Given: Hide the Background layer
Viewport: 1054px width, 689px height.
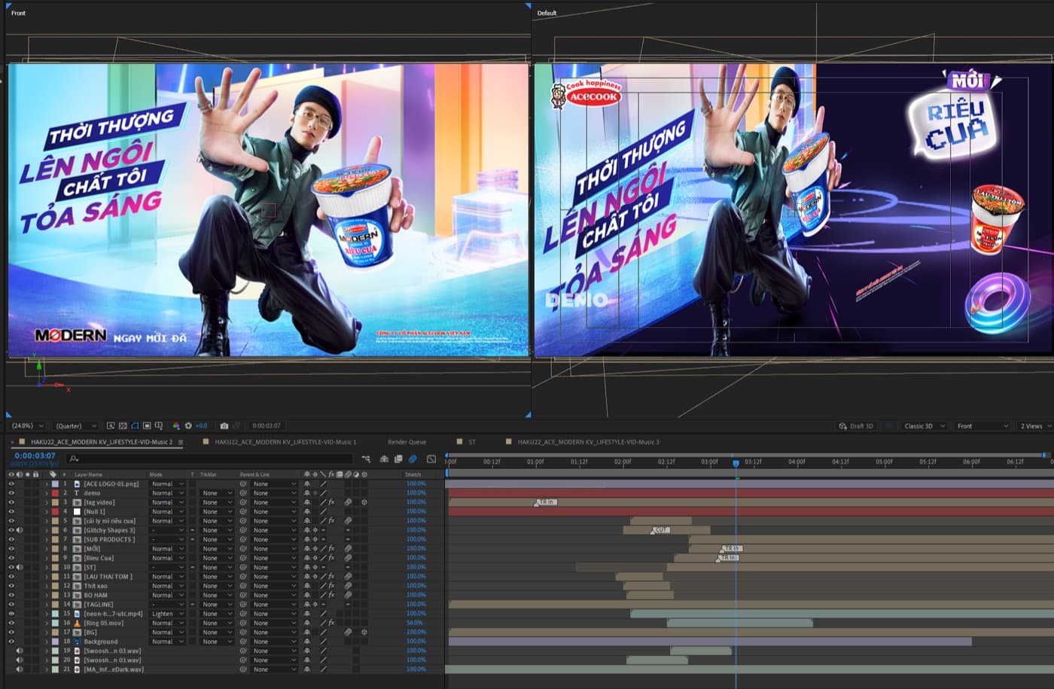Looking at the screenshot, I should [11, 642].
